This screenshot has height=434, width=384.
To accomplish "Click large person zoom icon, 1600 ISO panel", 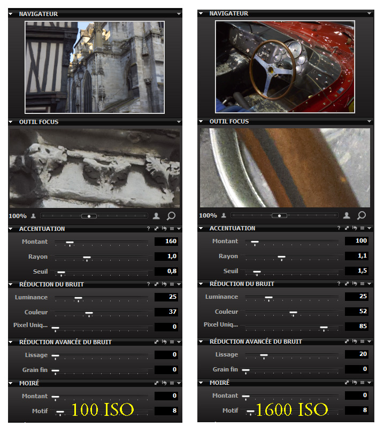I will tap(347, 215).
